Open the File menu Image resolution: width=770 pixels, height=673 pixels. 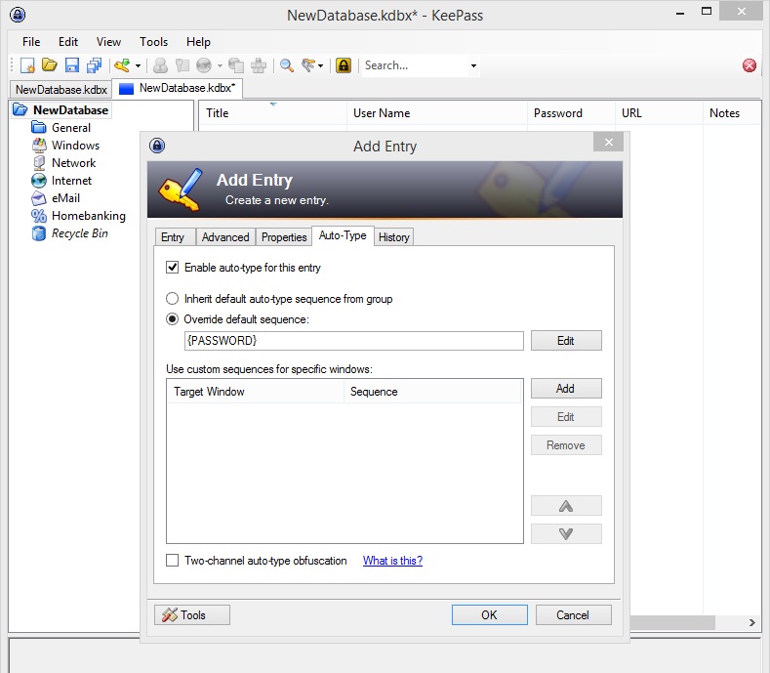coord(31,42)
